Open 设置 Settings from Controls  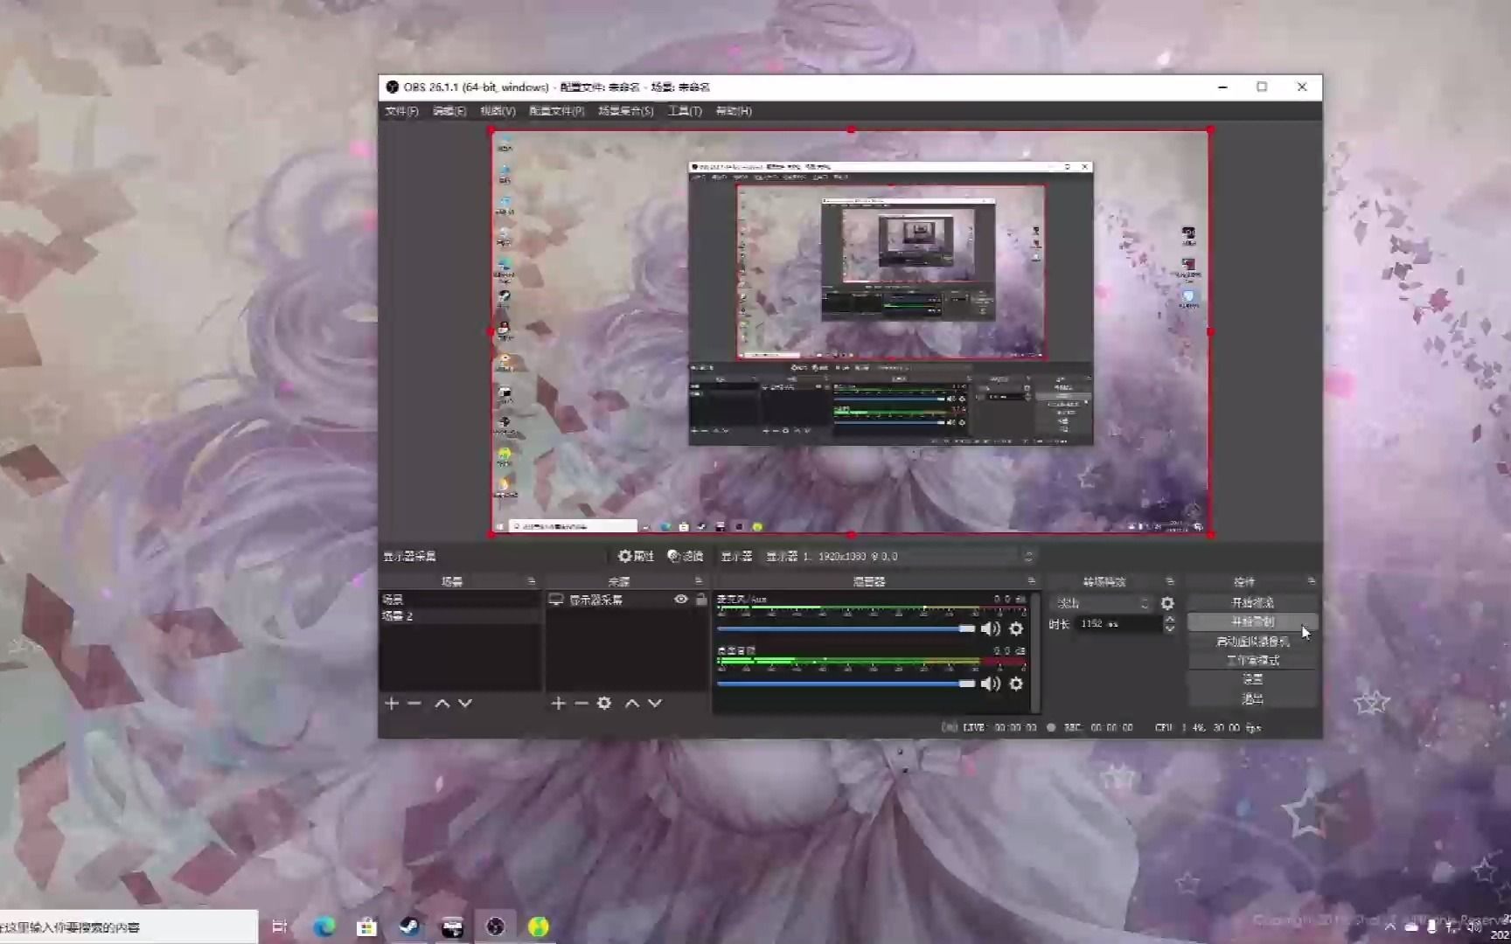point(1252,679)
